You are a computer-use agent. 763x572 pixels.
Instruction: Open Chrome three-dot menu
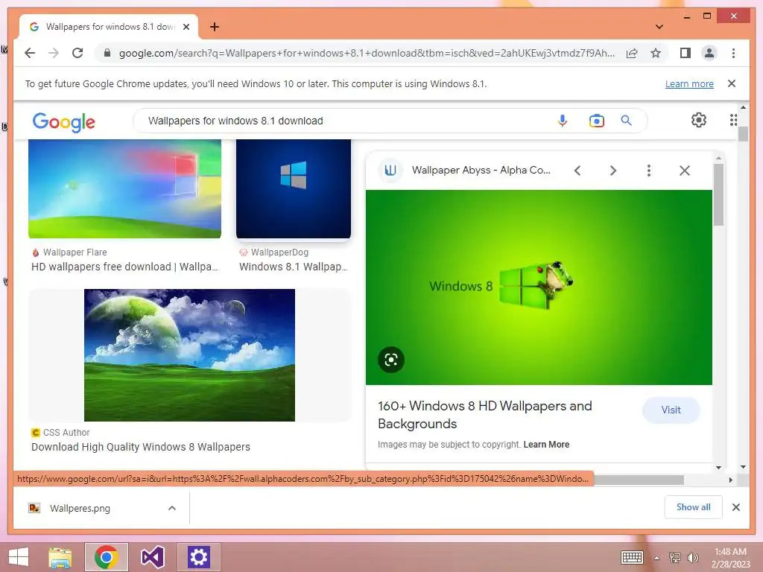pyautogui.click(x=733, y=53)
